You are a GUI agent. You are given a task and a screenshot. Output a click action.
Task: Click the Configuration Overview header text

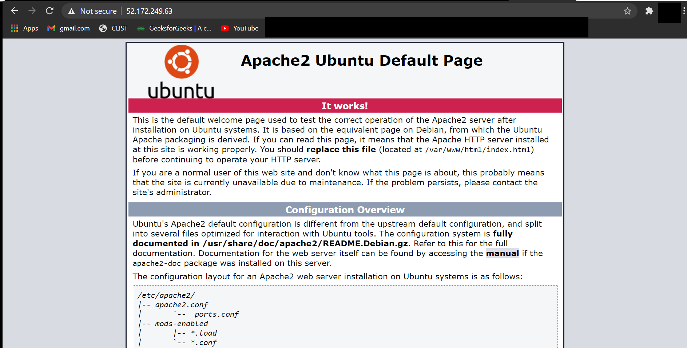pos(345,210)
